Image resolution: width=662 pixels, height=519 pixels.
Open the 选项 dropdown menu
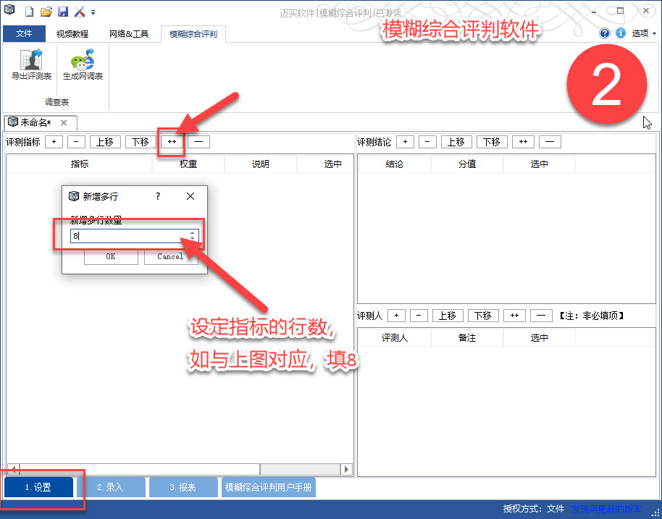tap(644, 33)
